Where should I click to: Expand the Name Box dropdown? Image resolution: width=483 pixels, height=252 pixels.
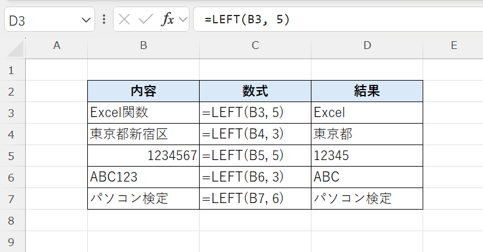[x=84, y=20]
